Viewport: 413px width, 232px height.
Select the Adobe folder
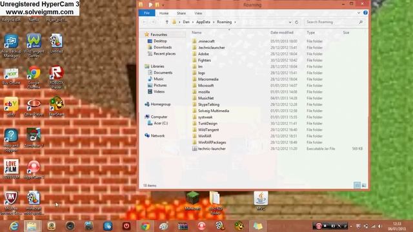203,54
